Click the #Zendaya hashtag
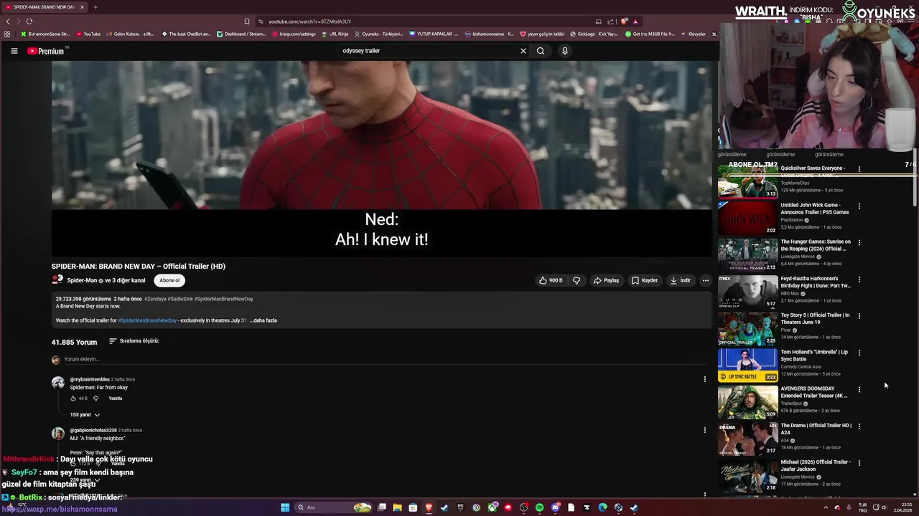Viewport: 919px width, 516px height. point(156,299)
